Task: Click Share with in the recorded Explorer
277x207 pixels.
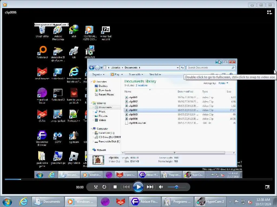Action: tap(136, 74)
